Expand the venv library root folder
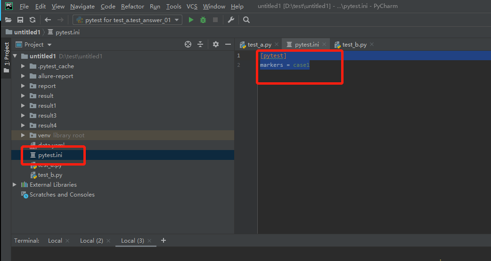The image size is (491, 261). tap(23, 135)
